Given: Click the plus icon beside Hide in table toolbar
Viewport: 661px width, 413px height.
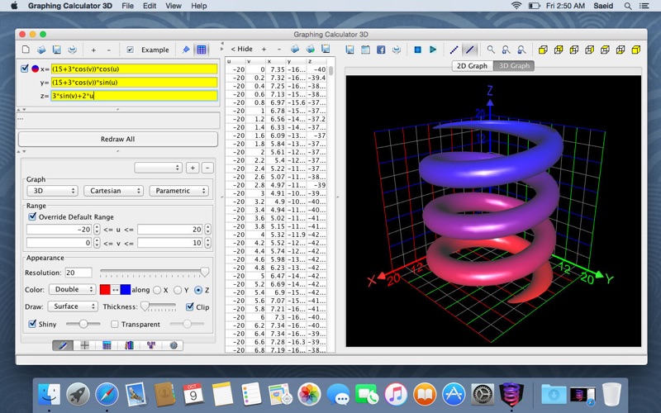Looking at the screenshot, I should click(x=264, y=50).
